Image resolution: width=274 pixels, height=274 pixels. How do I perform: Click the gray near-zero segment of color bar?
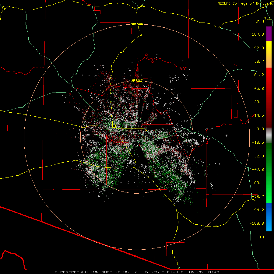tap(269, 135)
